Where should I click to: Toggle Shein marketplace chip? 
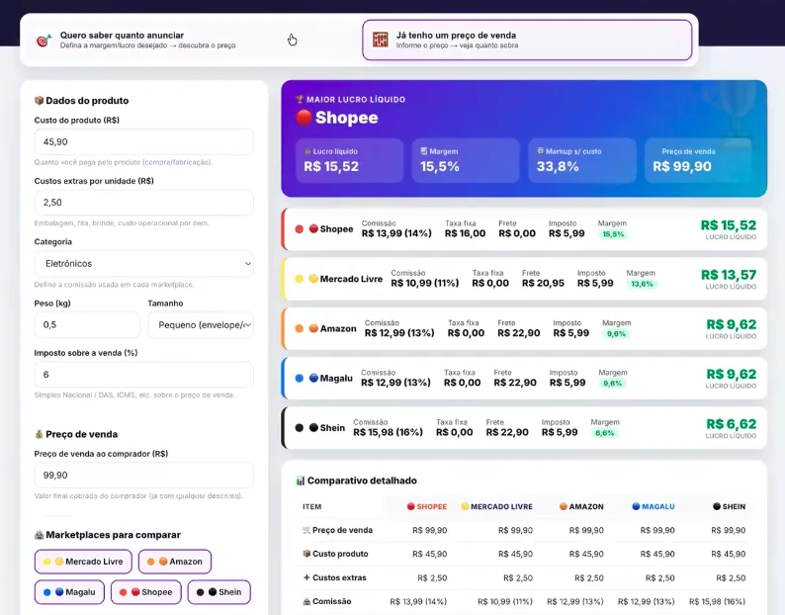[x=219, y=592]
